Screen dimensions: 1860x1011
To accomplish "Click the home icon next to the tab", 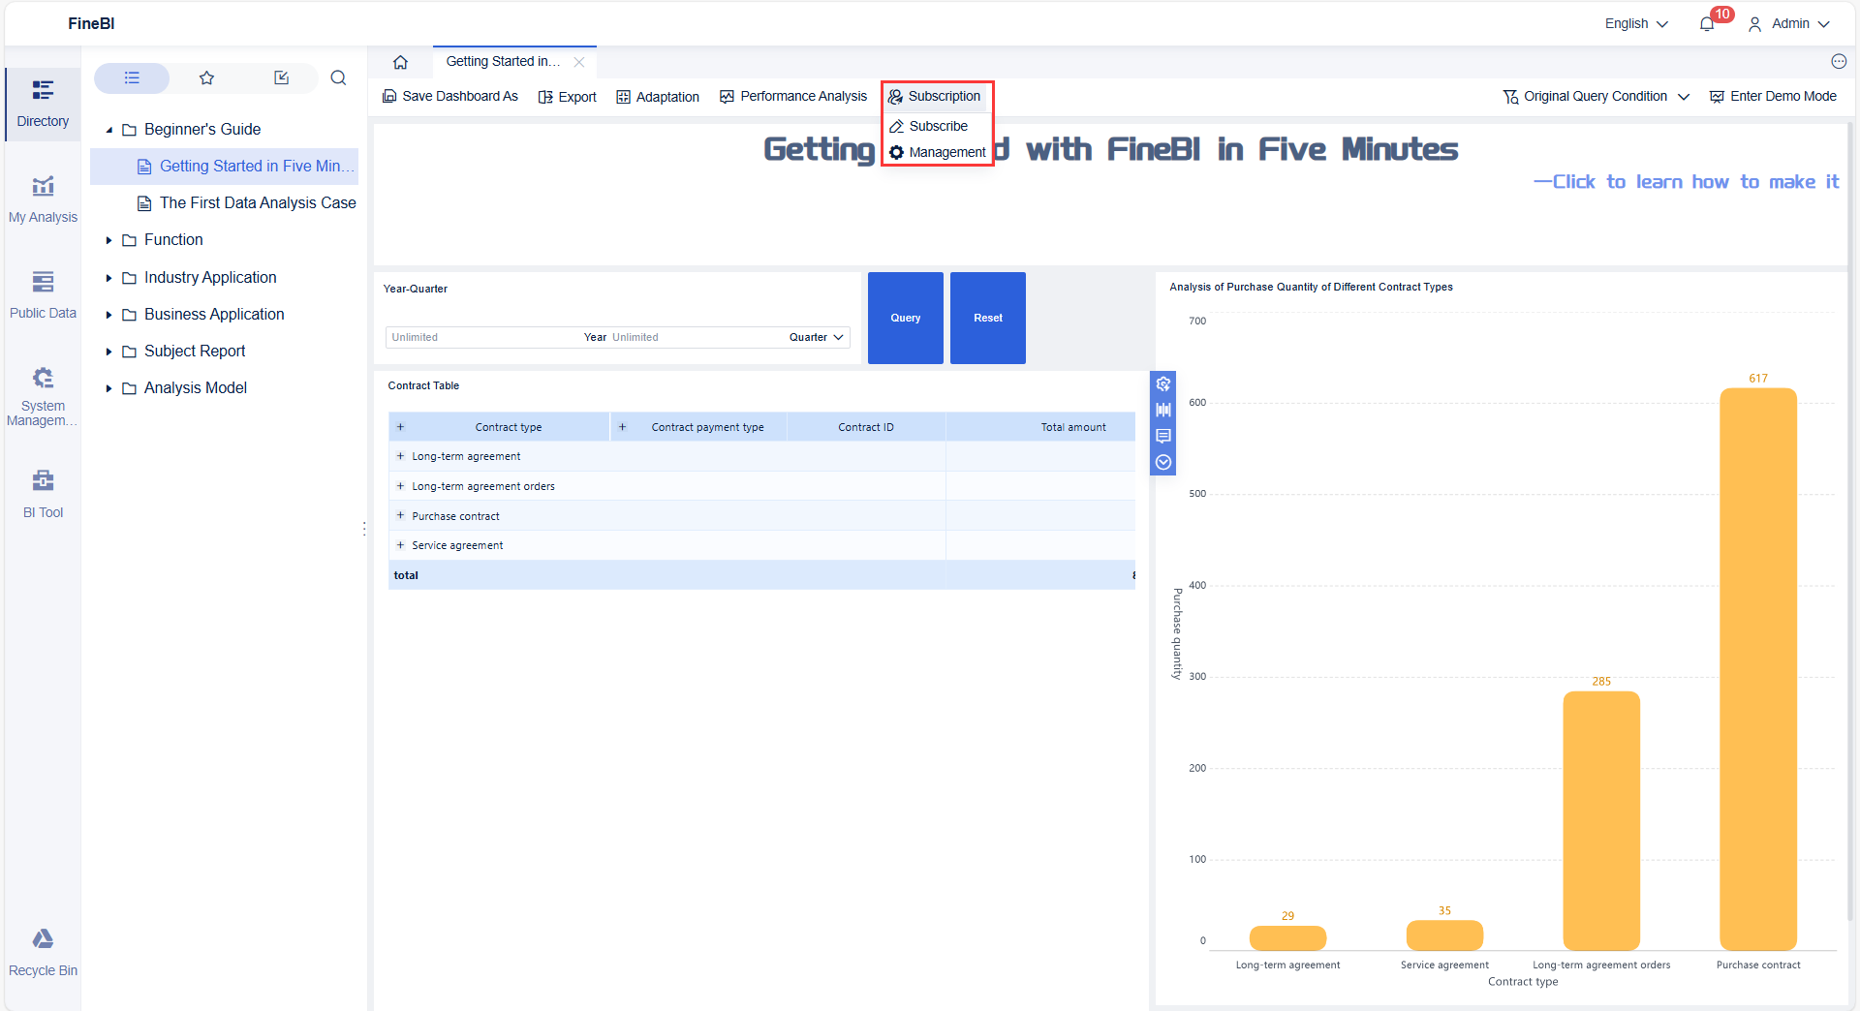I will tap(400, 61).
